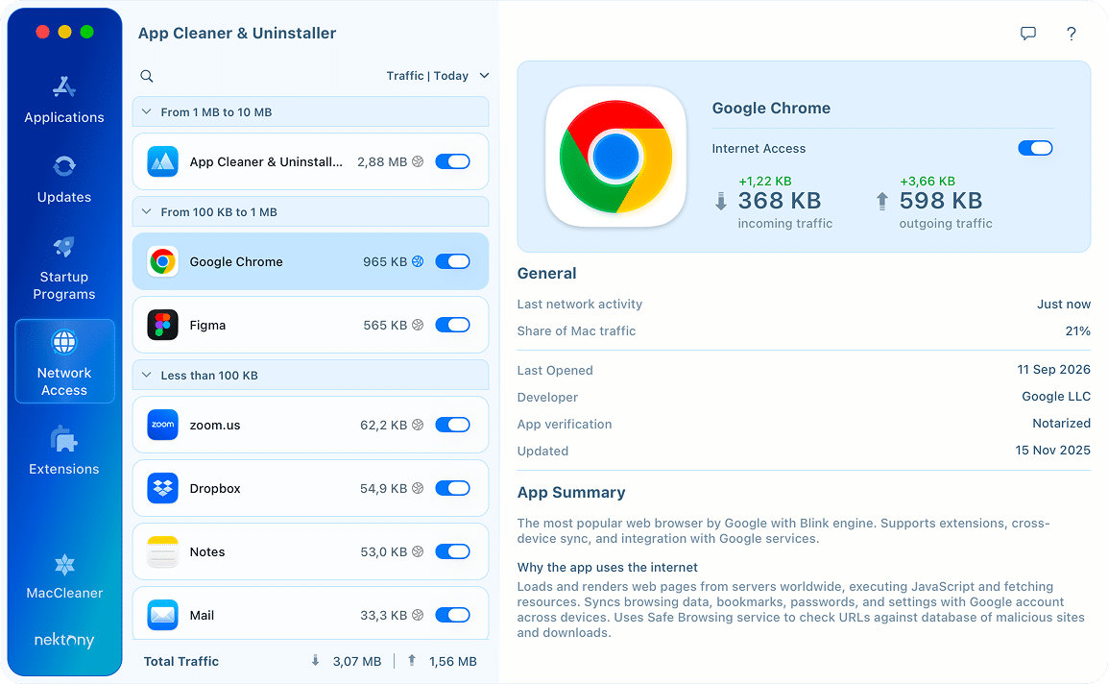Toggle internet access for App Cleaner & Uninstaller

click(452, 162)
